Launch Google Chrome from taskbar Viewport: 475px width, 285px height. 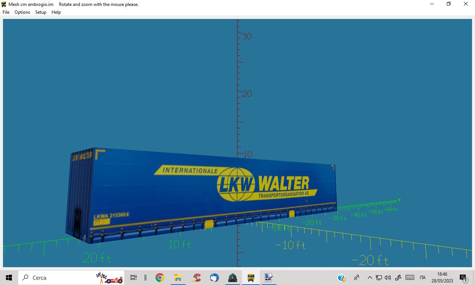(160, 278)
